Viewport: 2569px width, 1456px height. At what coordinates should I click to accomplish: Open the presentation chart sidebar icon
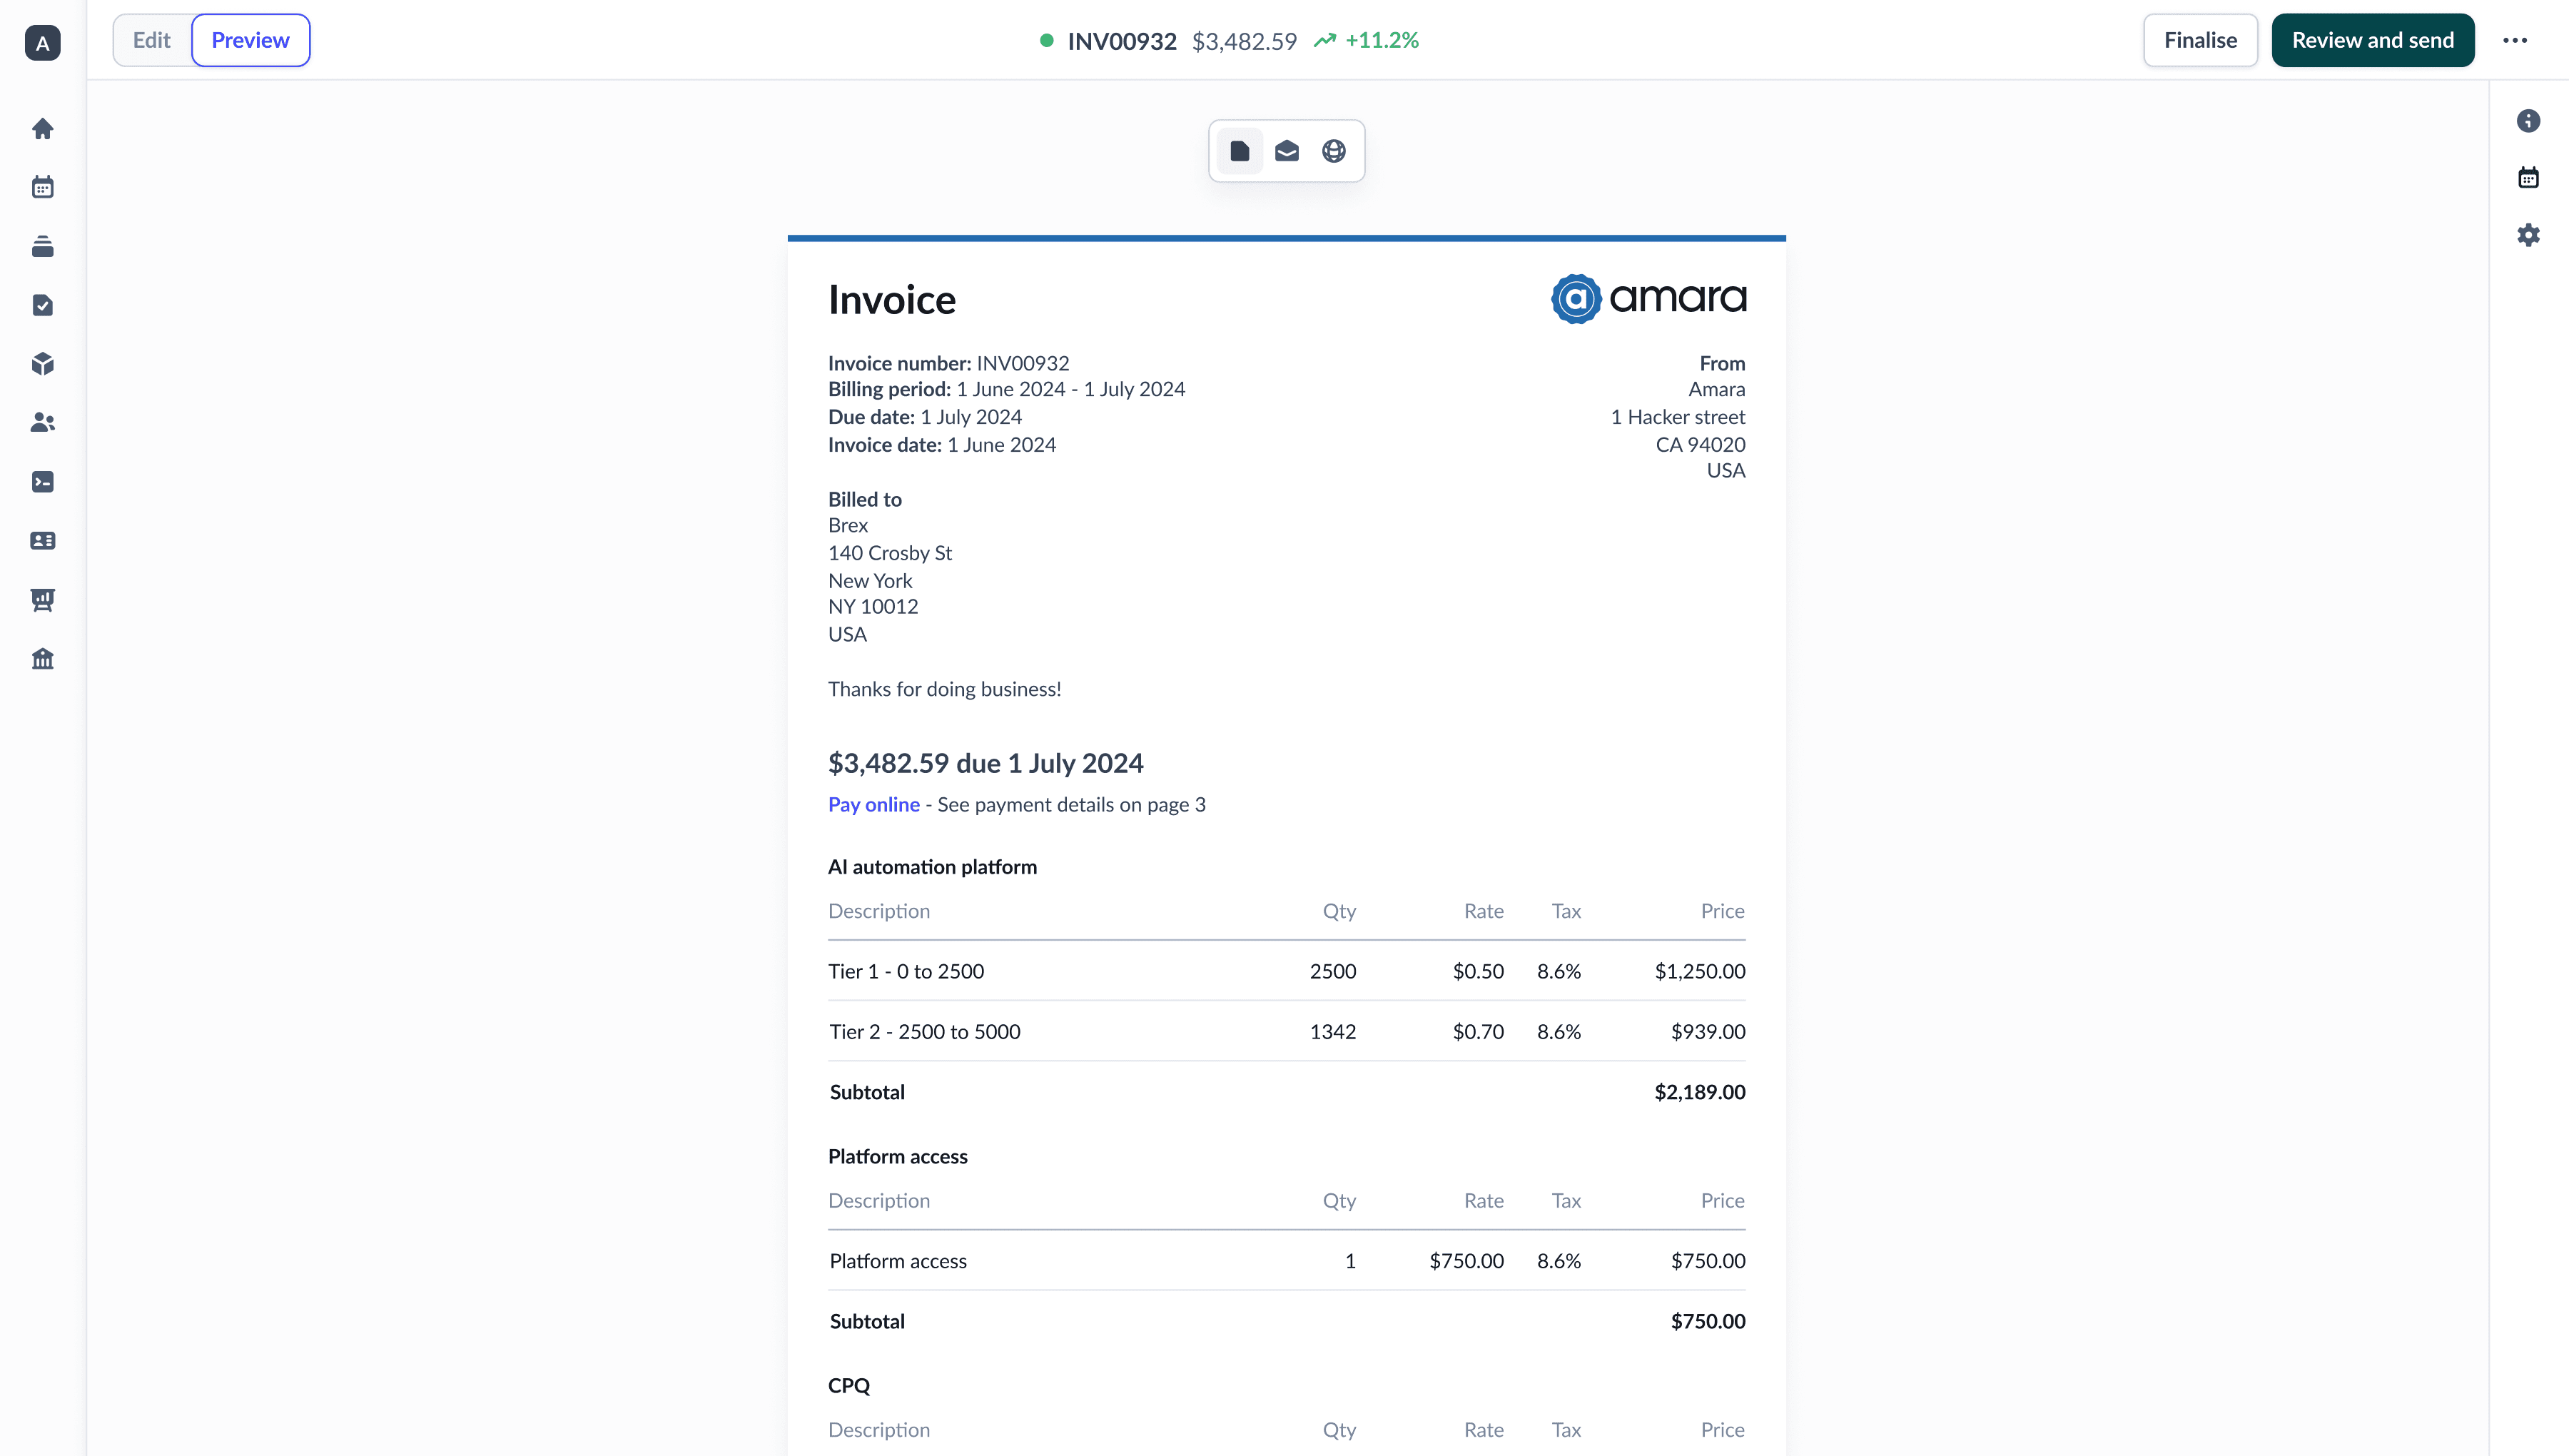(42, 600)
